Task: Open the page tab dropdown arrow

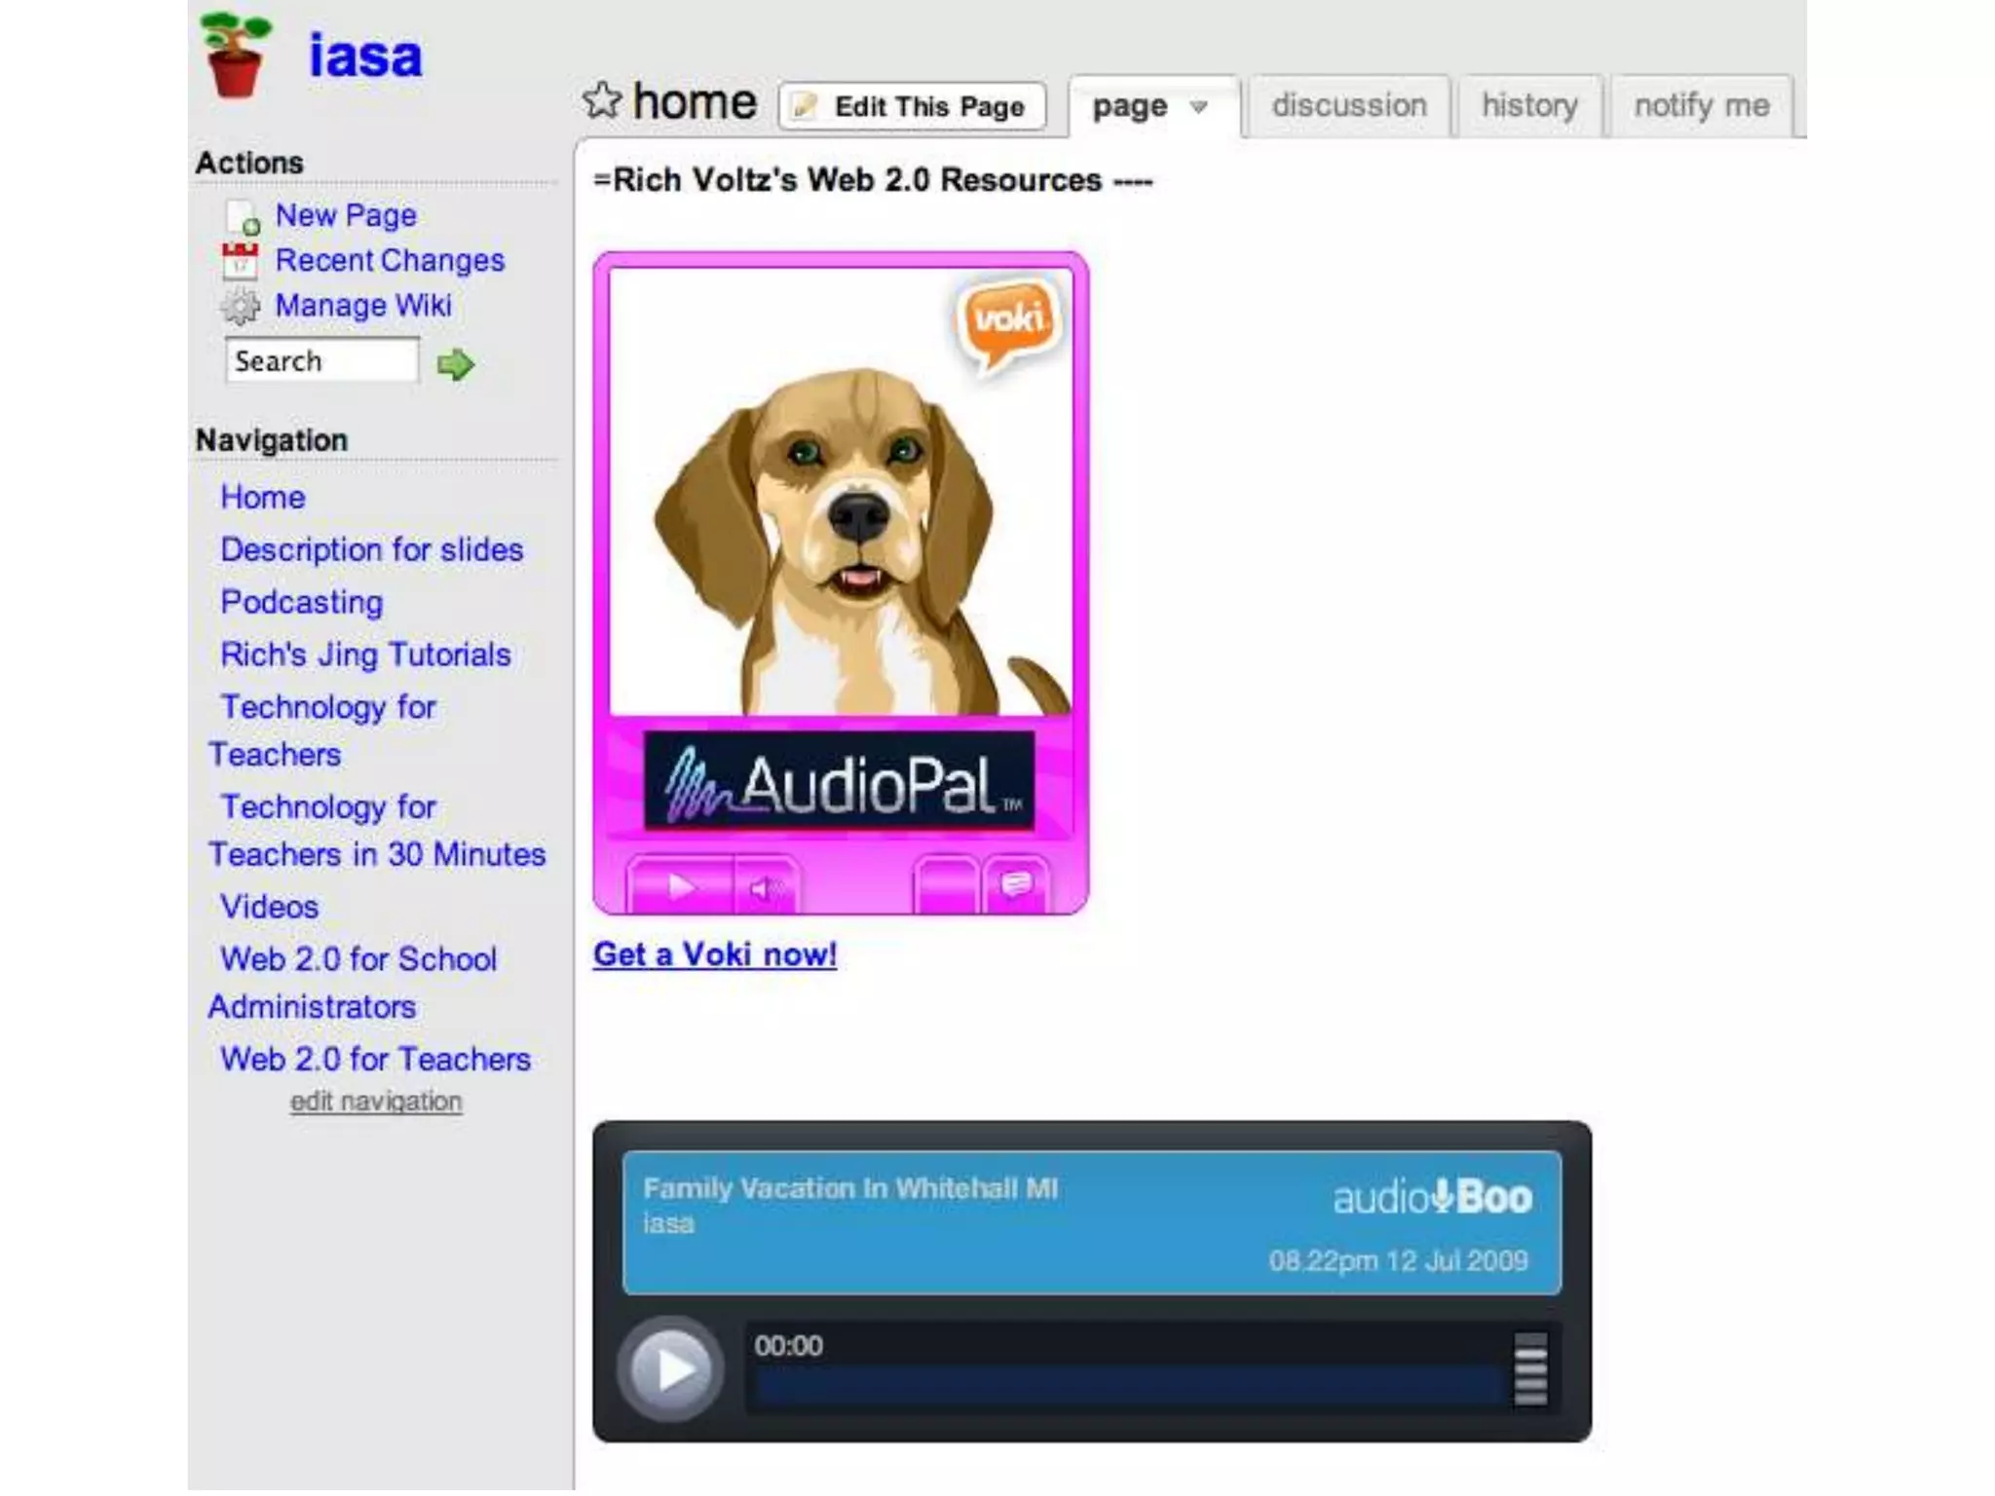Action: pyautogui.click(x=1199, y=106)
